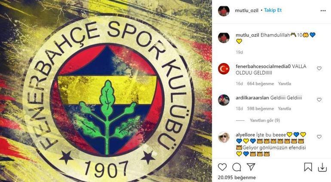Expand replies with Yanıtları gör (9)

pyautogui.click(x=265, y=121)
